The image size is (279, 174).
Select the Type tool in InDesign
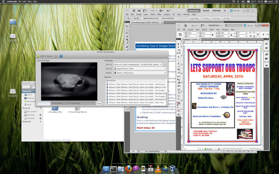point(179,57)
